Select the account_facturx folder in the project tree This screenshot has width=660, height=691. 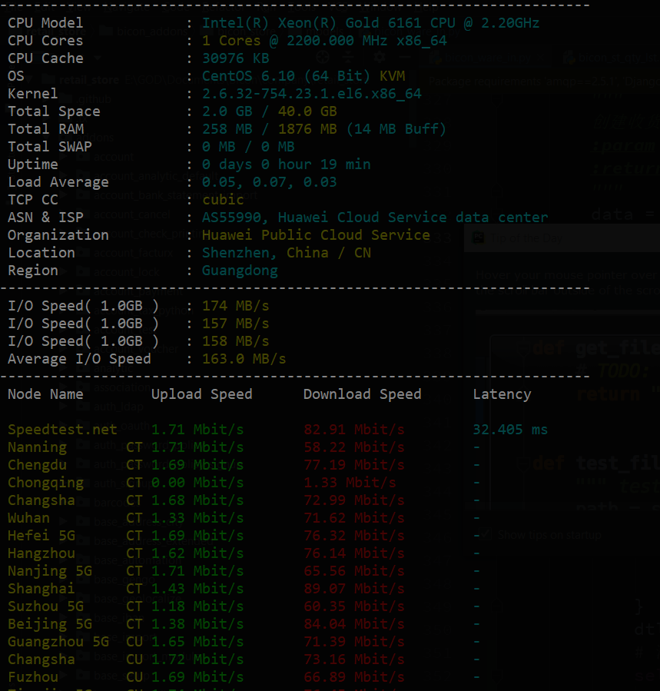pos(134,253)
